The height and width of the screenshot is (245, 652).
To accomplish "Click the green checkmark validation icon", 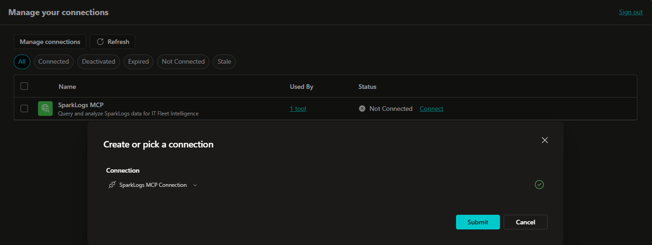I will (x=539, y=185).
